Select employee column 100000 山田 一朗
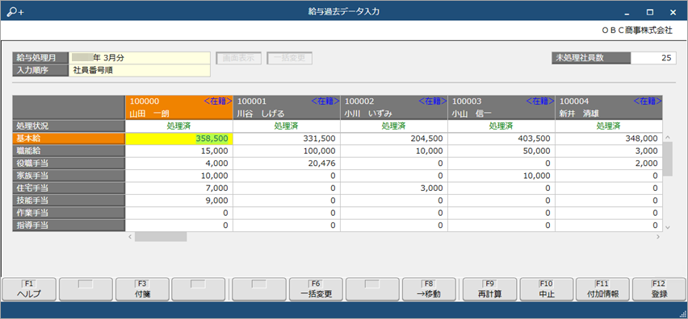 coord(179,108)
